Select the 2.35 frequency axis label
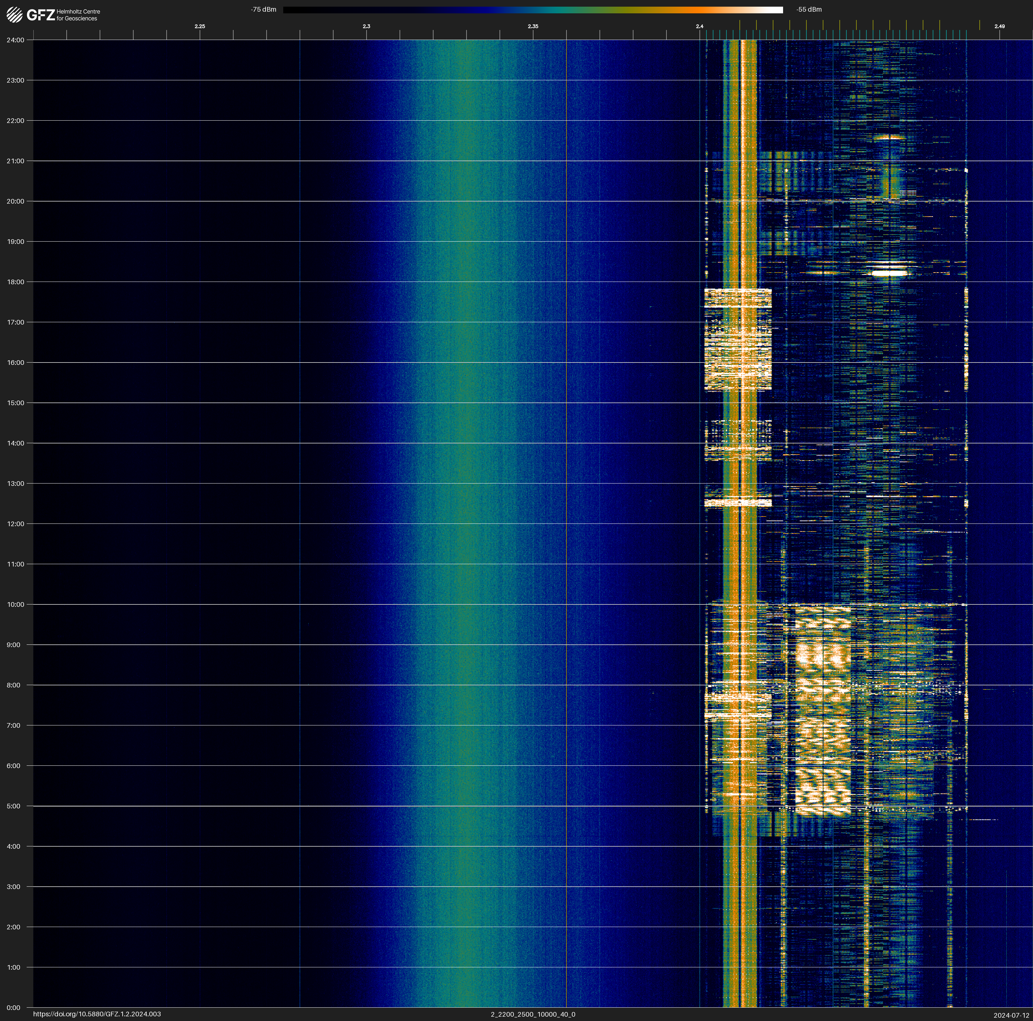Screen dimensions: 1033x1021 (x=532, y=26)
